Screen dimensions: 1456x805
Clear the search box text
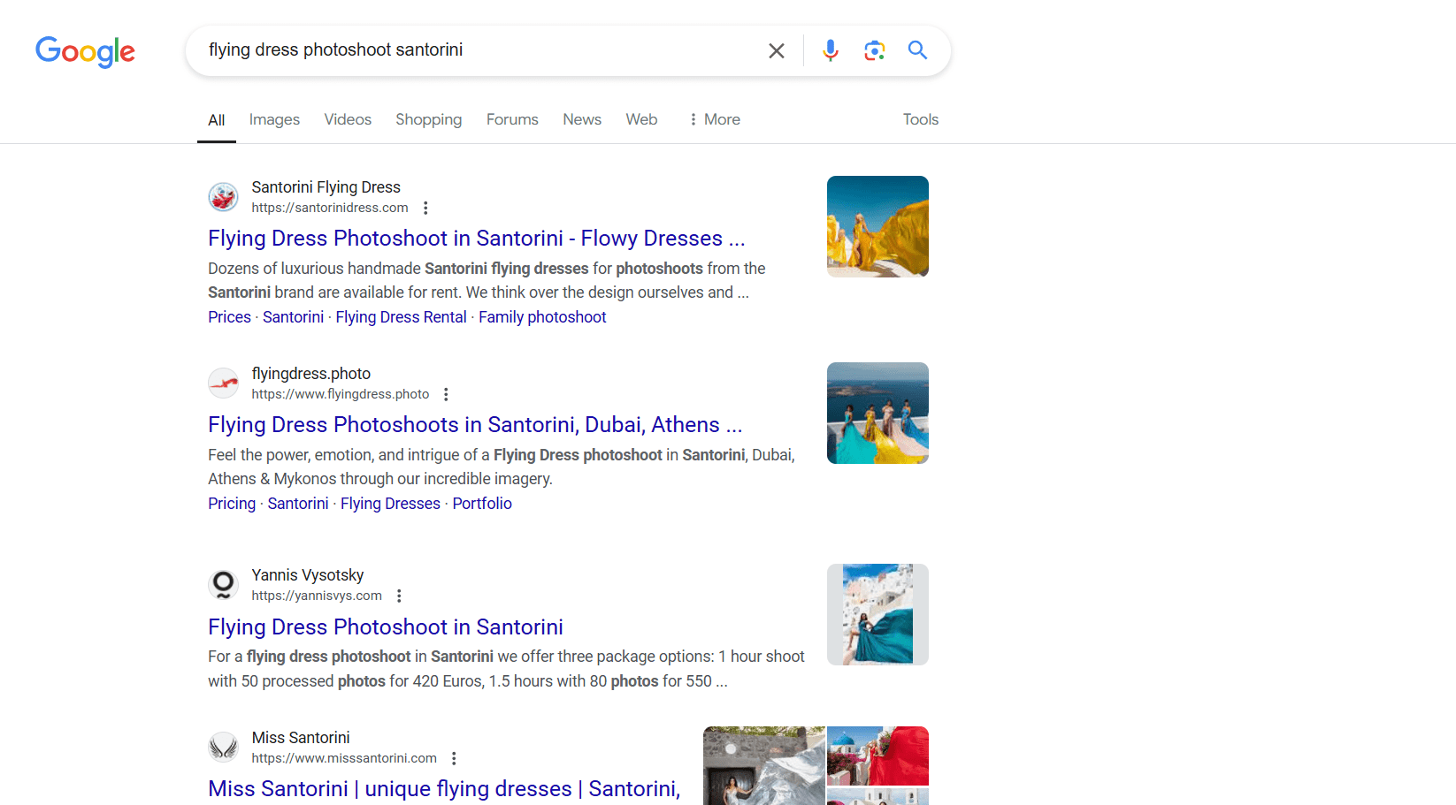click(x=776, y=51)
